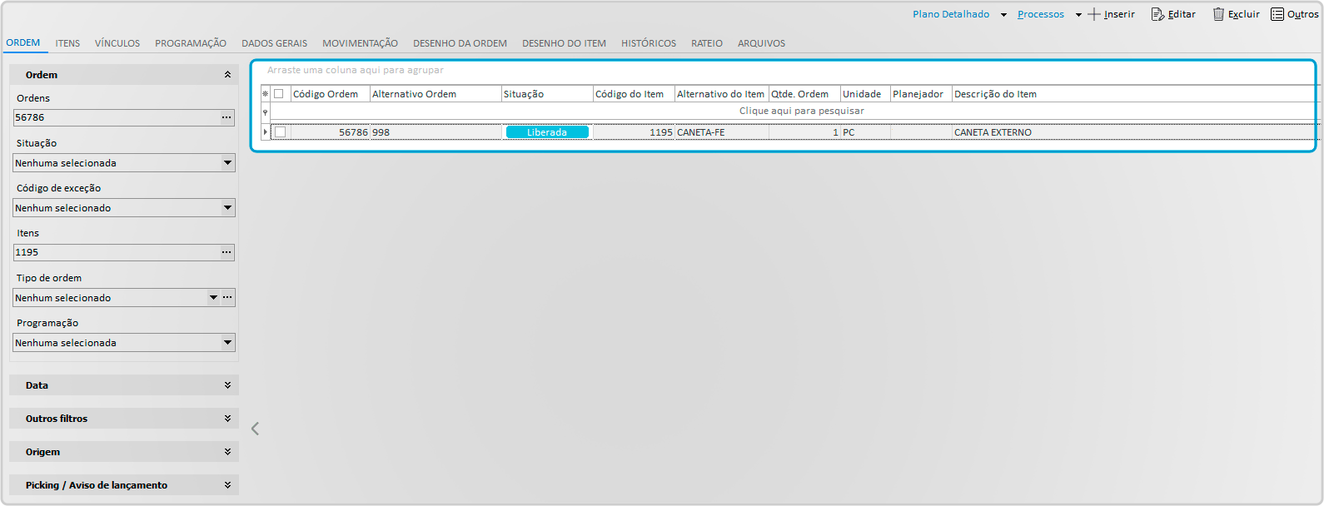The image size is (1324, 506).
Task: Toggle the select-all checkbox in grid header
Action: [279, 94]
